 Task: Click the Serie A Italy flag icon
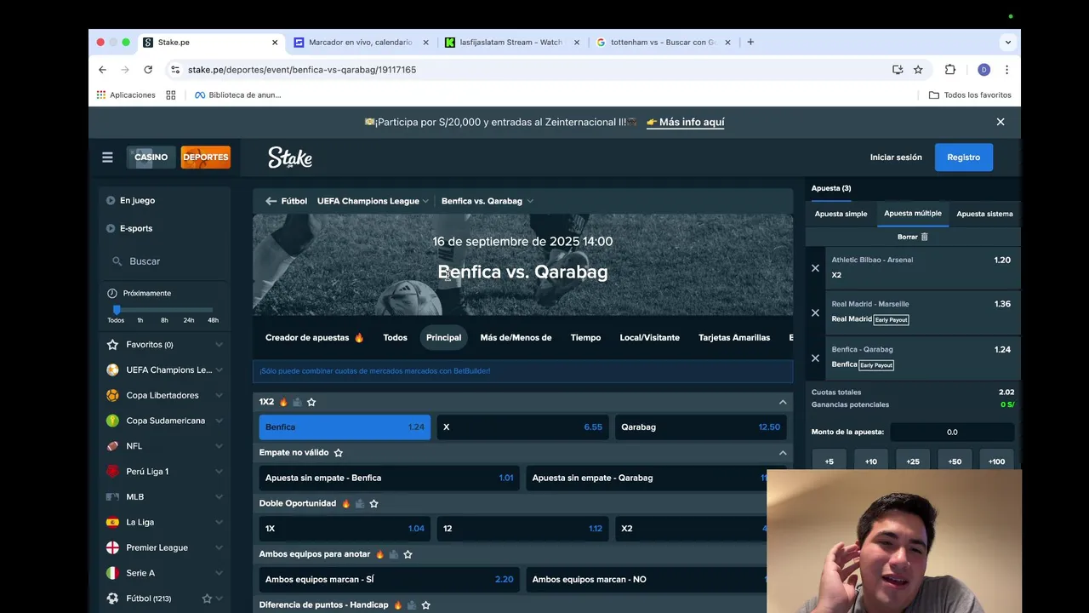(112, 573)
